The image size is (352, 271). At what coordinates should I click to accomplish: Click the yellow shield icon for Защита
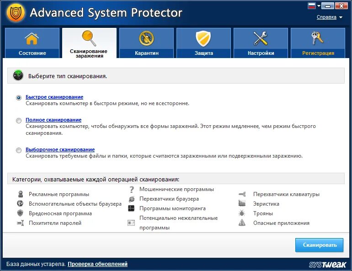pos(203,38)
